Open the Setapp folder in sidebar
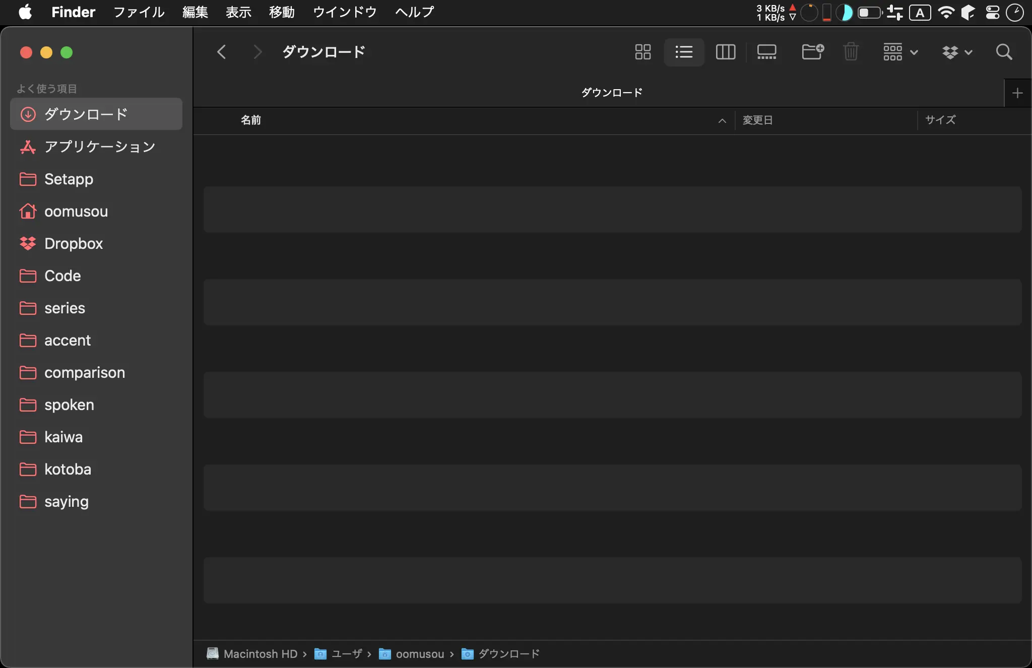 (96, 179)
